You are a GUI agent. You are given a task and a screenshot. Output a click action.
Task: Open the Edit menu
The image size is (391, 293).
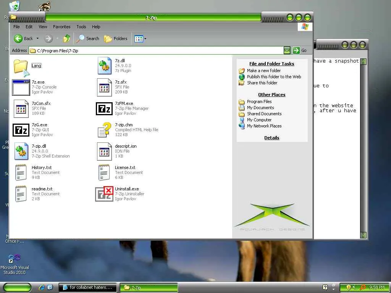pos(29,27)
